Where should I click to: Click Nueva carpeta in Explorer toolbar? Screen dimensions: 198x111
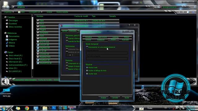click(62, 12)
